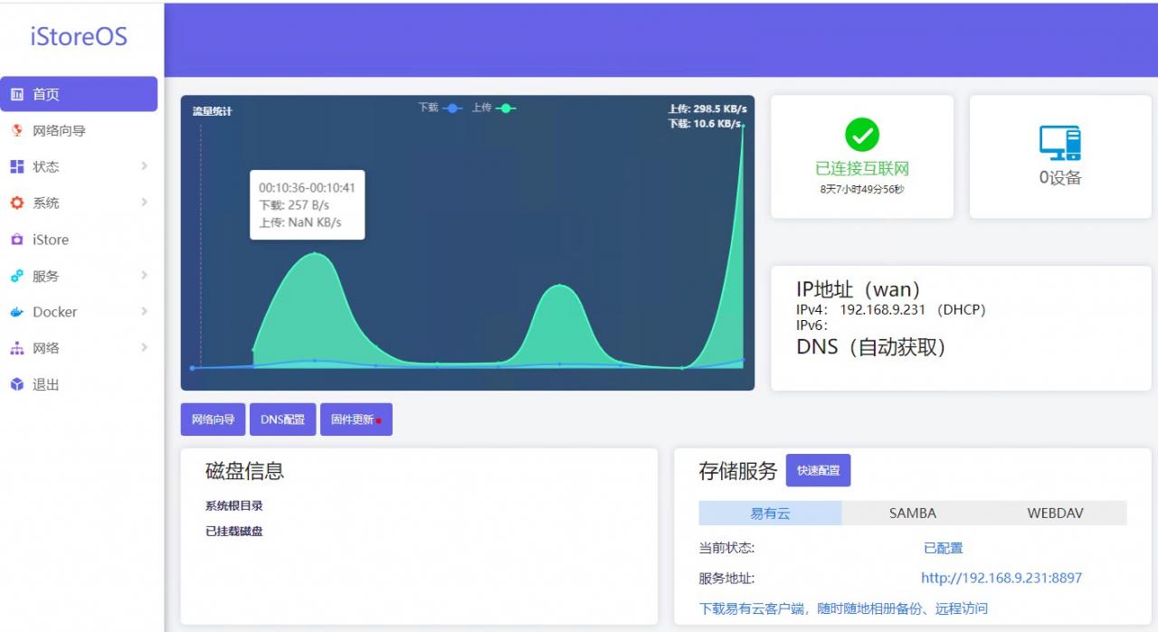Click the 网络向导 sidebar icon
The width and height of the screenshot is (1158, 632).
(x=16, y=130)
